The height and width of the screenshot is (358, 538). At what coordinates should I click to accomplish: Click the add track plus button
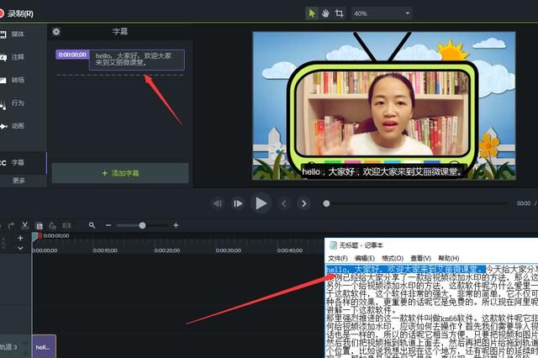point(20,238)
